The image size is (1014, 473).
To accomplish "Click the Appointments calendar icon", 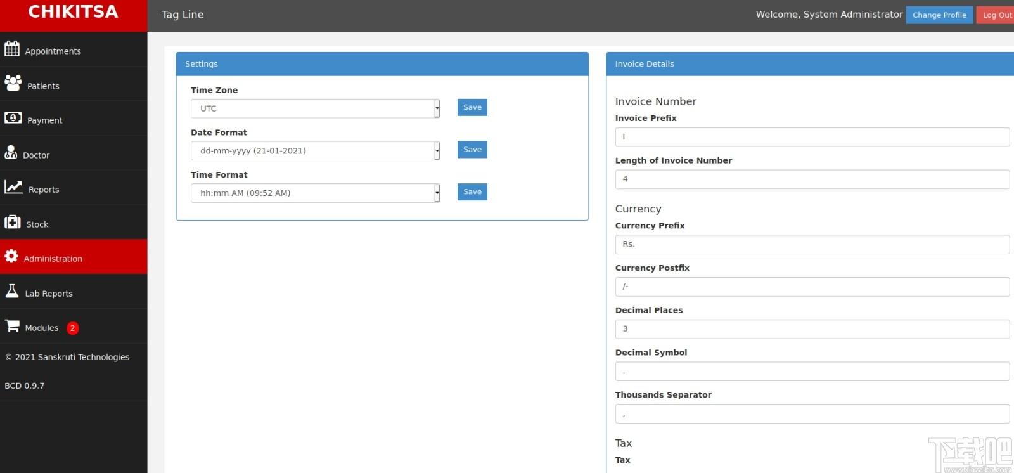I will 12,48.
